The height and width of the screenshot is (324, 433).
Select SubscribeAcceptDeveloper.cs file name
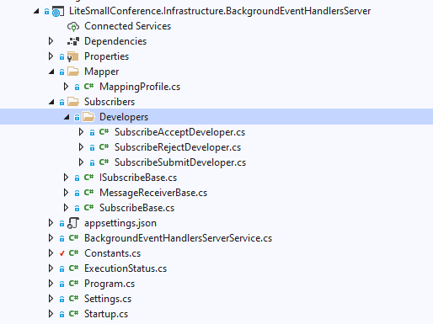tap(179, 132)
